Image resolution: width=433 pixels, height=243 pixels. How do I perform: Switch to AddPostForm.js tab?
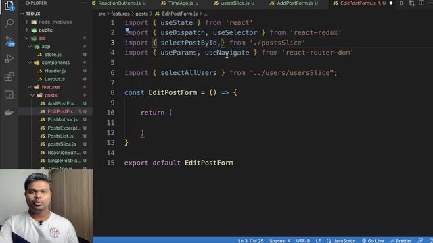(x=294, y=3)
